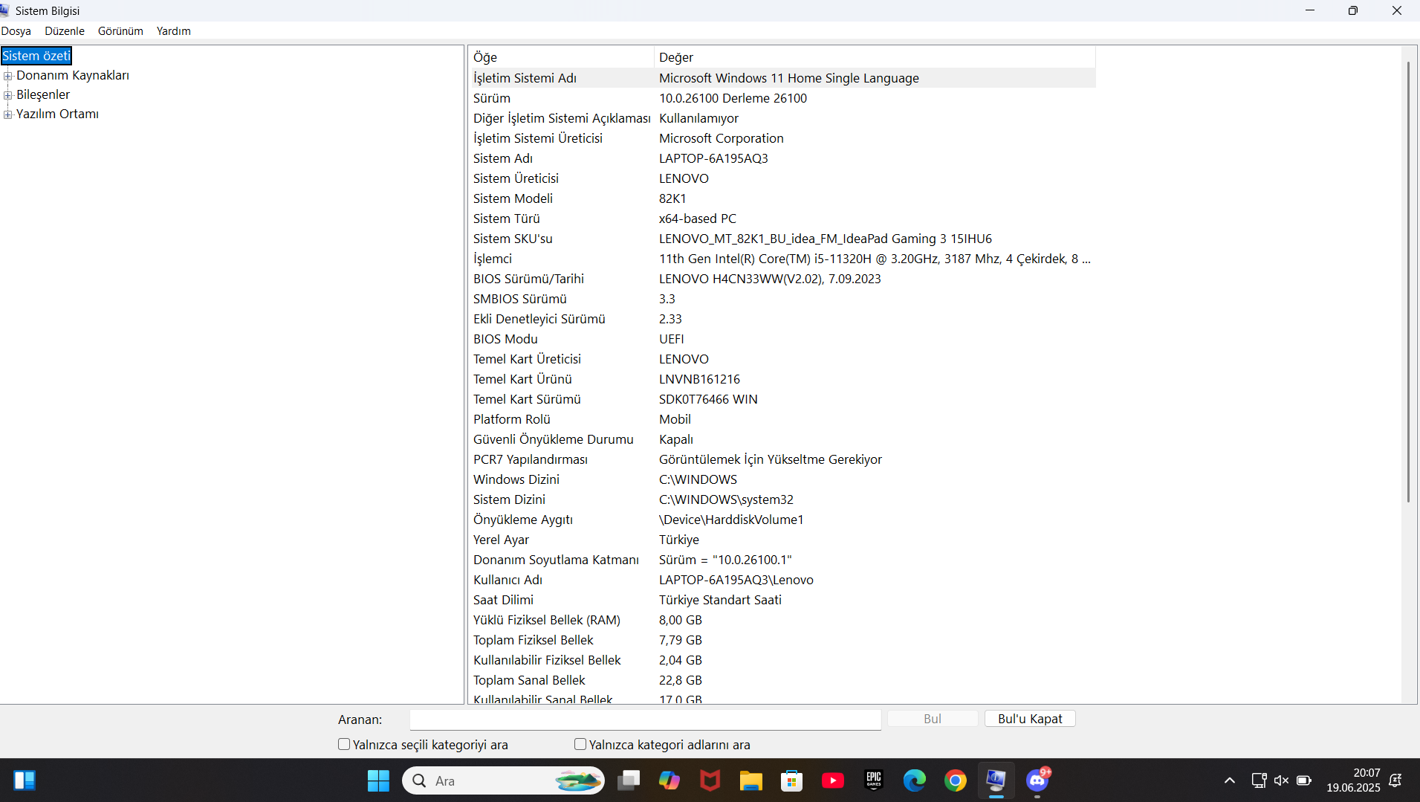Launch Google Chrome from the taskbar
This screenshot has width=1420, height=802.
tap(956, 780)
